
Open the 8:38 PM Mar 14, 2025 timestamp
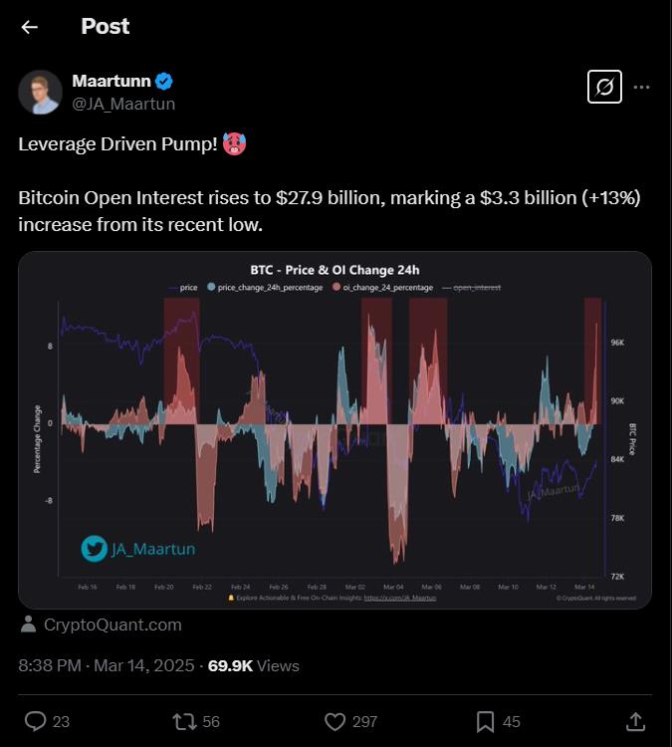107,665
